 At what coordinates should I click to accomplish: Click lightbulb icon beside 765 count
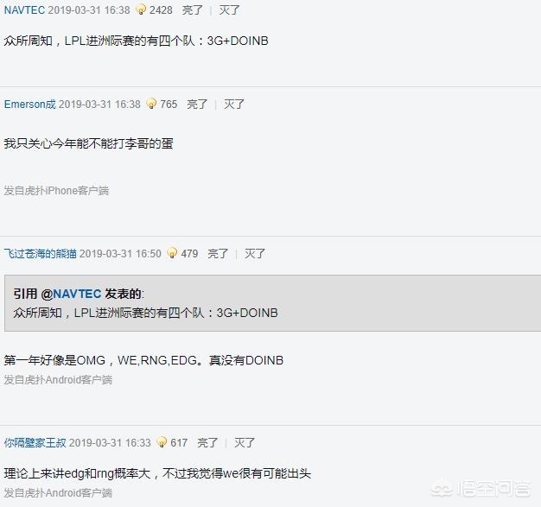(x=151, y=104)
